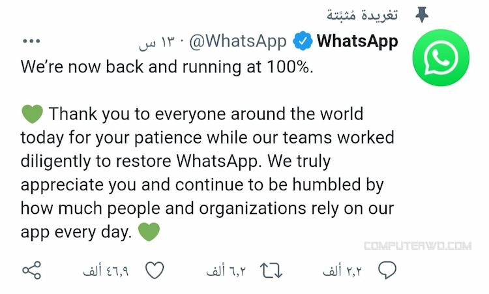Click the green heart emoji before Thank
Viewport: 489px width, 294px height.
(32, 114)
